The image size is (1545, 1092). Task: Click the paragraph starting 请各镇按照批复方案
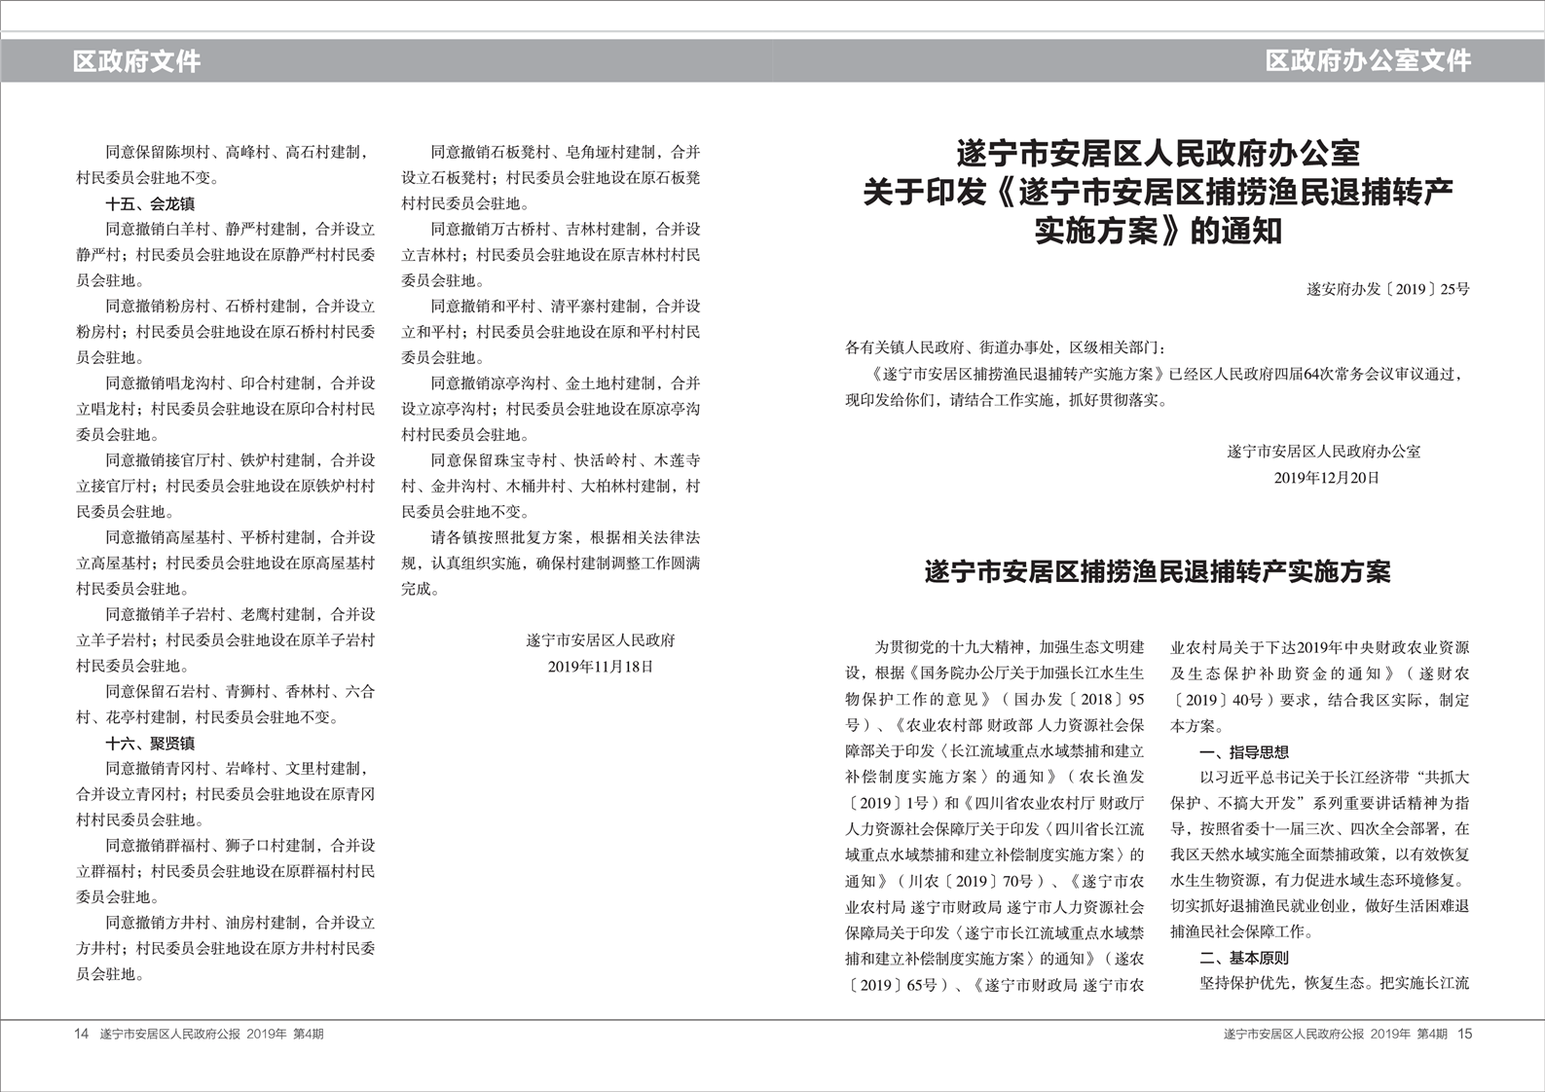pyautogui.click(x=551, y=563)
